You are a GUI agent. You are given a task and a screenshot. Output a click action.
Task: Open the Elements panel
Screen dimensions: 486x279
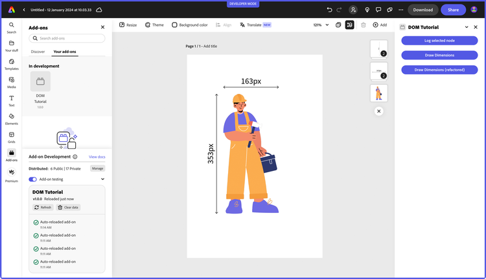tap(12, 119)
